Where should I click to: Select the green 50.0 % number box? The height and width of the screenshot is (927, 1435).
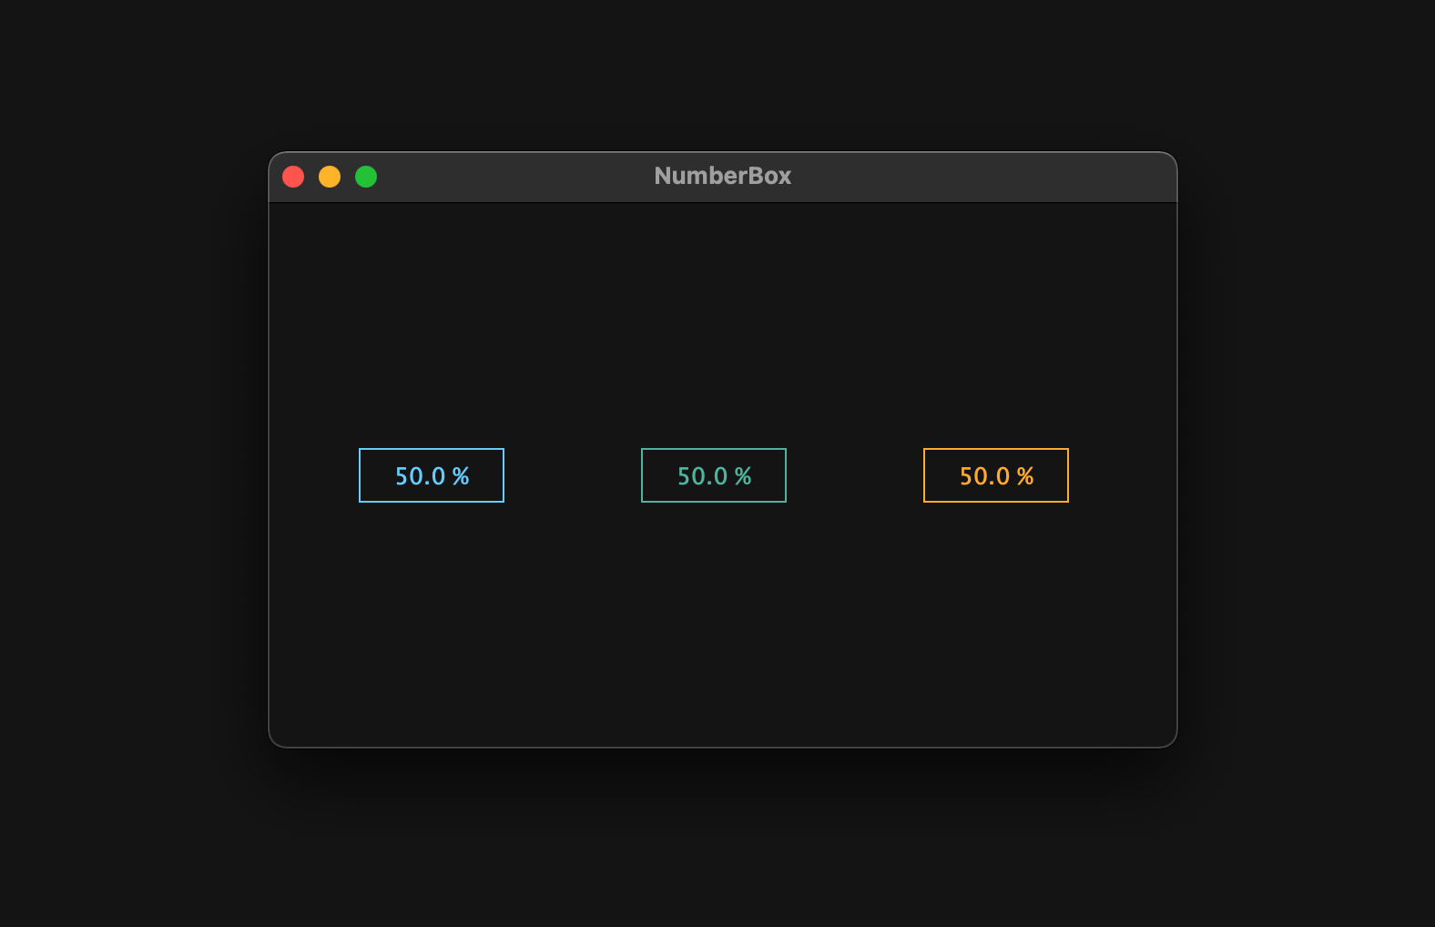(x=714, y=475)
